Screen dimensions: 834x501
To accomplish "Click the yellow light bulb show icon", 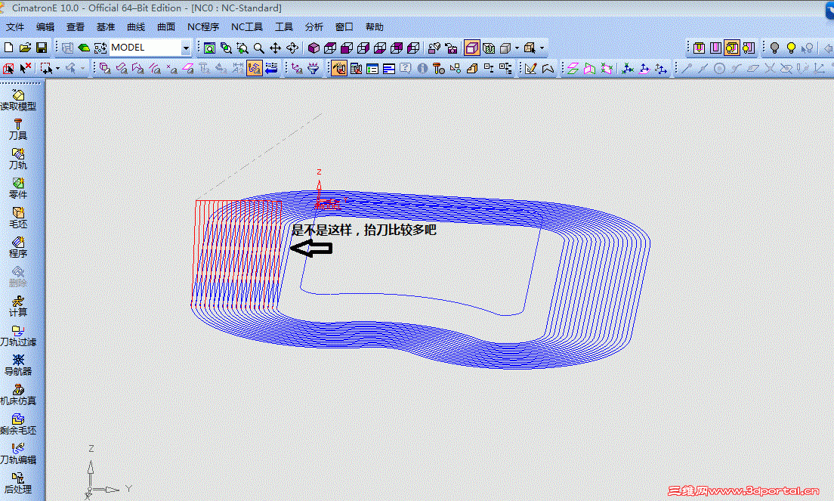I will click(x=791, y=48).
